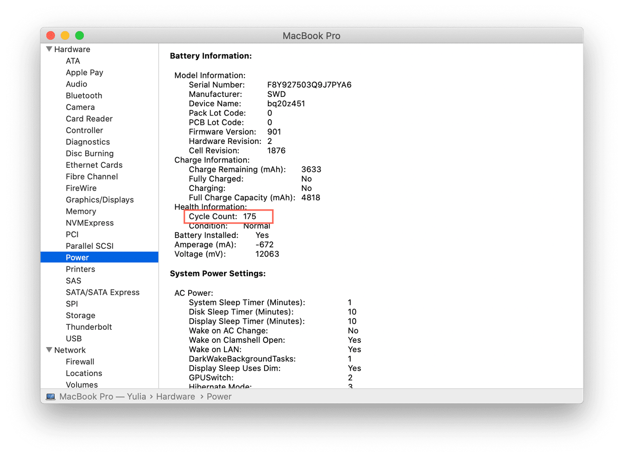Viewport: 624px width, 457px height.
Task: Select the highlighted Power entry
Action: tap(99, 257)
